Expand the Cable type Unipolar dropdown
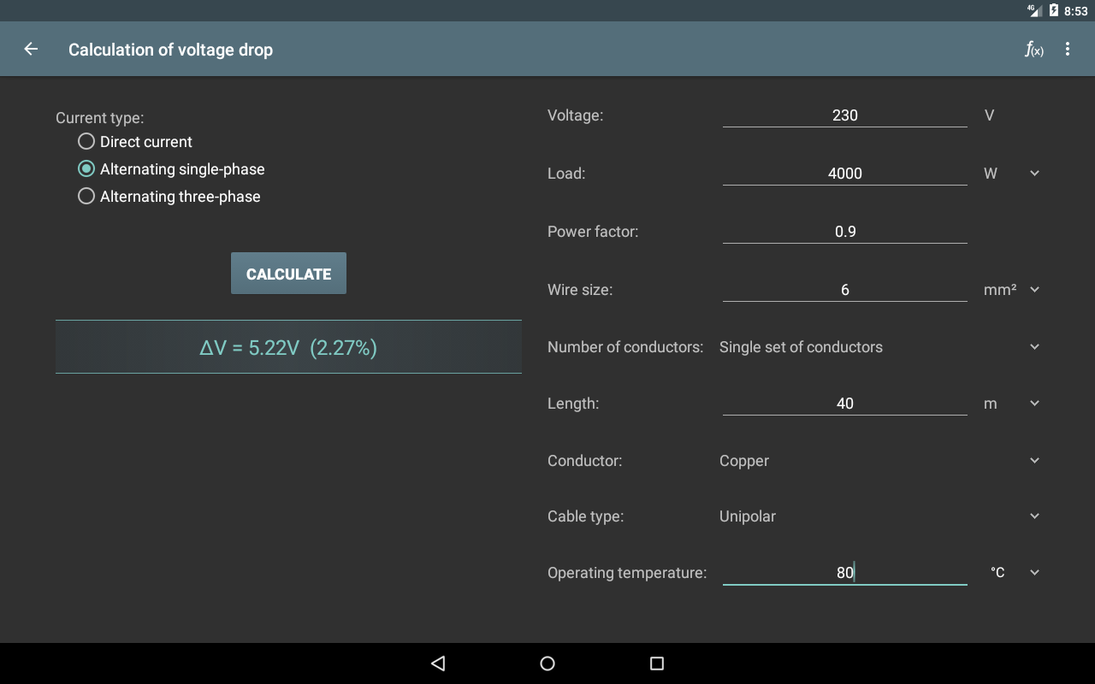 tap(880, 516)
